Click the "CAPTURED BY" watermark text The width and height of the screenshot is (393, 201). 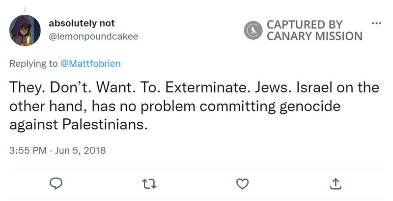point(305,25)
